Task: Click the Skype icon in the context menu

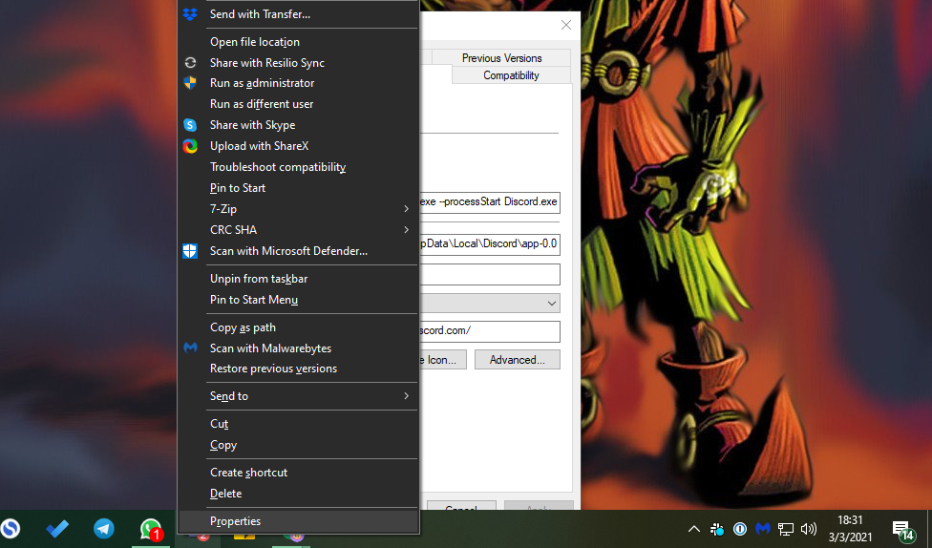Action: click(x=190, y=125)
